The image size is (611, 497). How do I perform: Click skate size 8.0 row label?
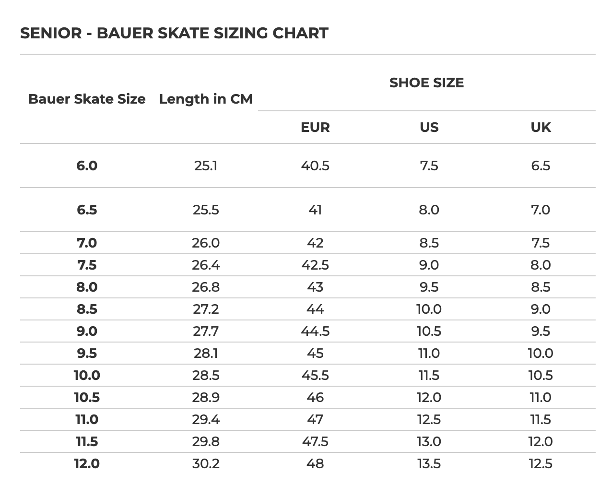87,287
